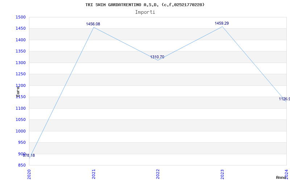Click the chart title TRI SWIM GARDATRENTINO A.S.D.
Image resolution: width=290 pixels, height=181 pixels.
coord(145,5)
